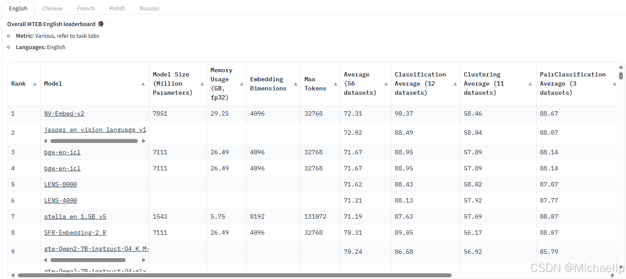Sort by Memory Usage column arrow
The width and height of the screenshot is (626, 279).
pos(241,84)
